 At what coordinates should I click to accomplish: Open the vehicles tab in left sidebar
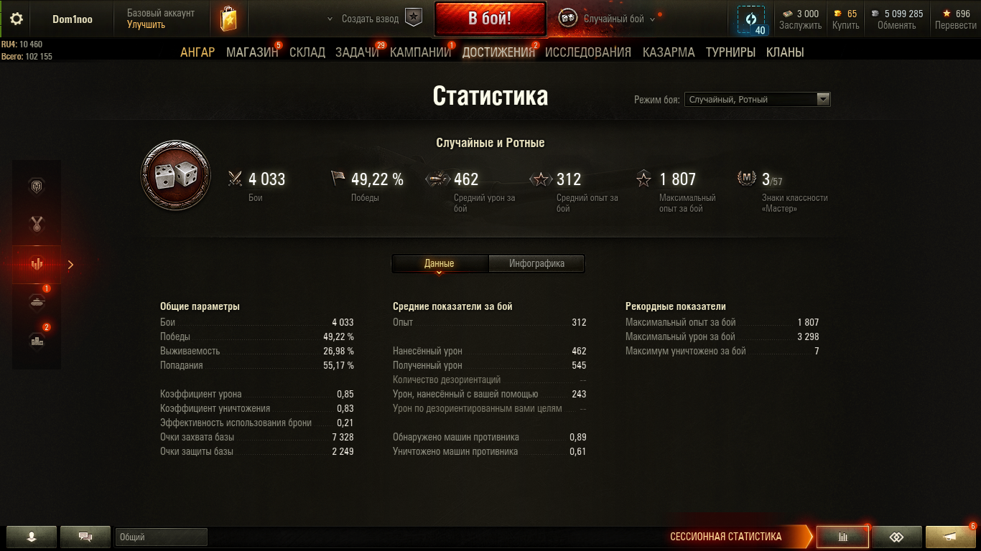click(x=37, y=303)
